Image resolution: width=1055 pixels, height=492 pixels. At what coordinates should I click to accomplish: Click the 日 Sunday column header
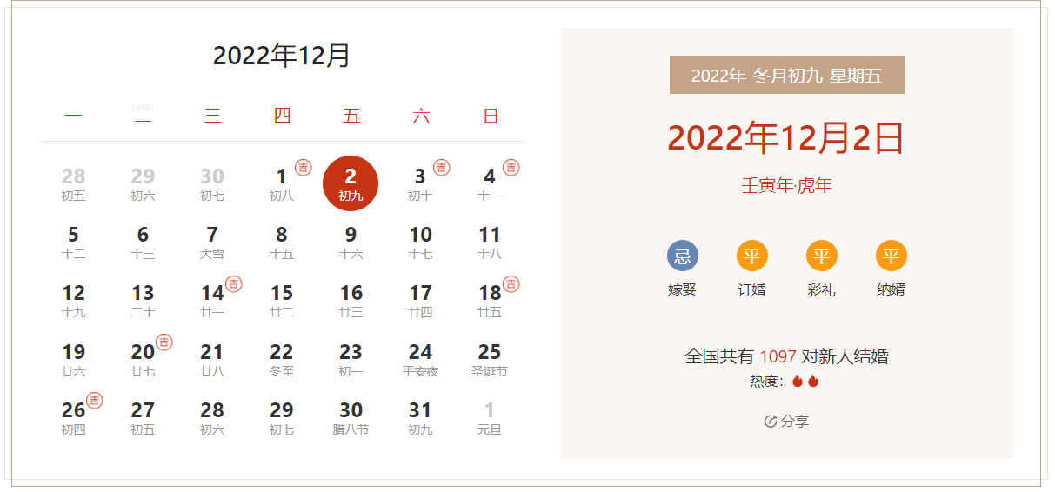(491, 116)
